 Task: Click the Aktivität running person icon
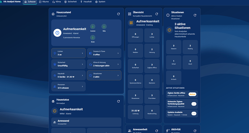pos(168,131)
